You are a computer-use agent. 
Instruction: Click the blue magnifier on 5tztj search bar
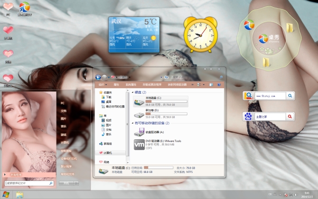(290, 96)
